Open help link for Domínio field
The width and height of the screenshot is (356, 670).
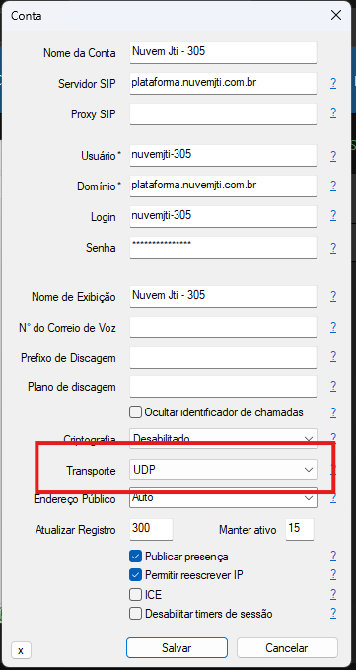333,186
